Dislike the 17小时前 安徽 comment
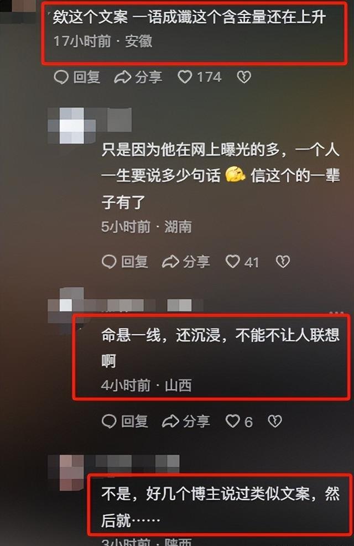Viewport: 354px width, 546px height. pos(244,77)
